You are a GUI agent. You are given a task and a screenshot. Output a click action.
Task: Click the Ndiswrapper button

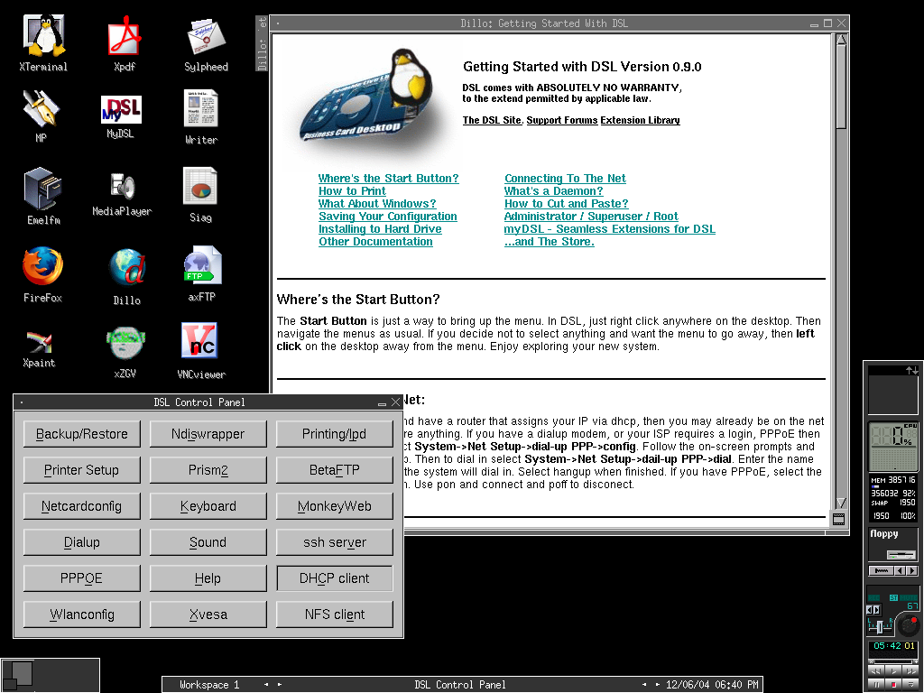pyautogui.click(x=208, y=434)
